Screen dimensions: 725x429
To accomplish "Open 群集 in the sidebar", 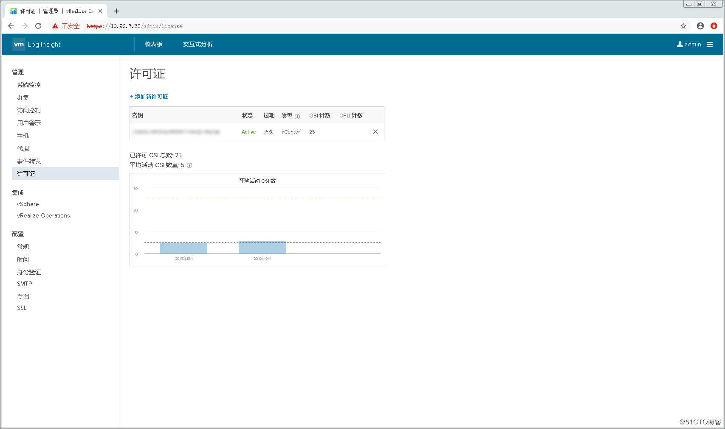I will click(23, 97).
